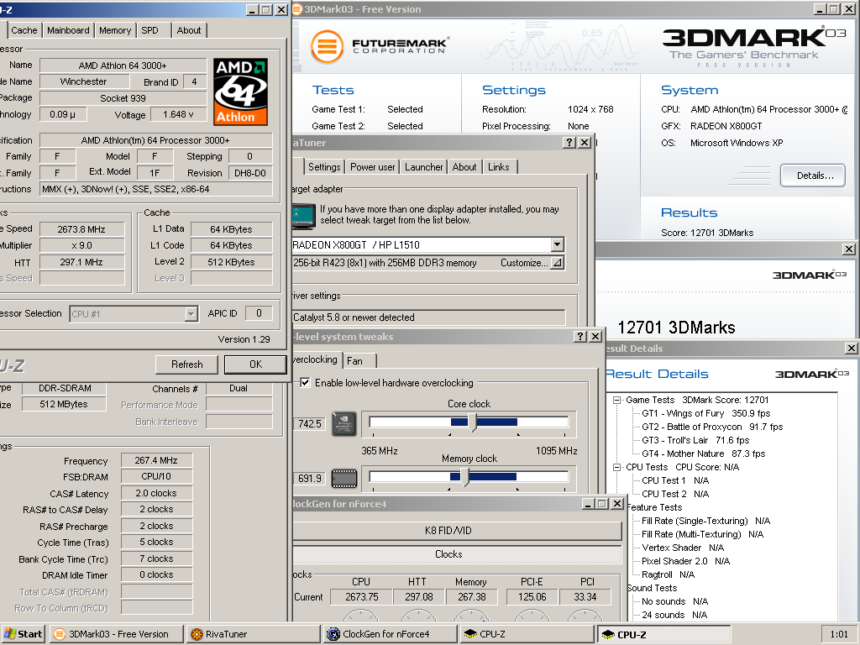Open the Links tab in RivaTuner

[x=499, y=167]
